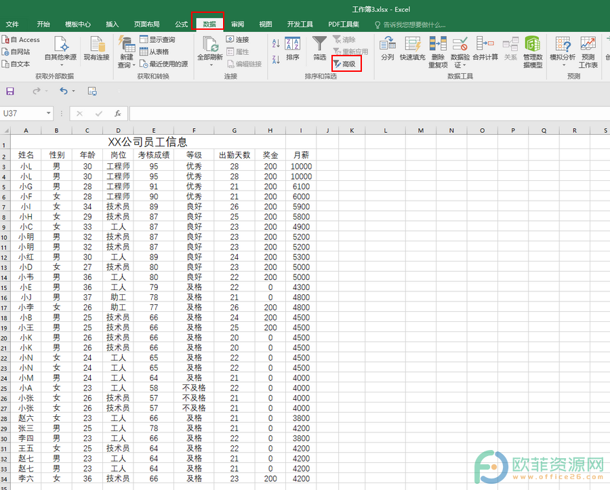Select the salary cell 6100
The width and height of the screenshot is (610, 490).
(x=301, y=186)
